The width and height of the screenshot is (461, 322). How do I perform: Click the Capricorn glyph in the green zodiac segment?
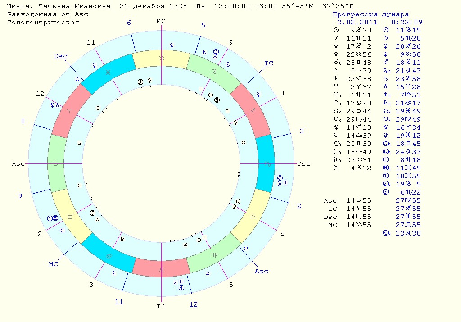(214, 72)
